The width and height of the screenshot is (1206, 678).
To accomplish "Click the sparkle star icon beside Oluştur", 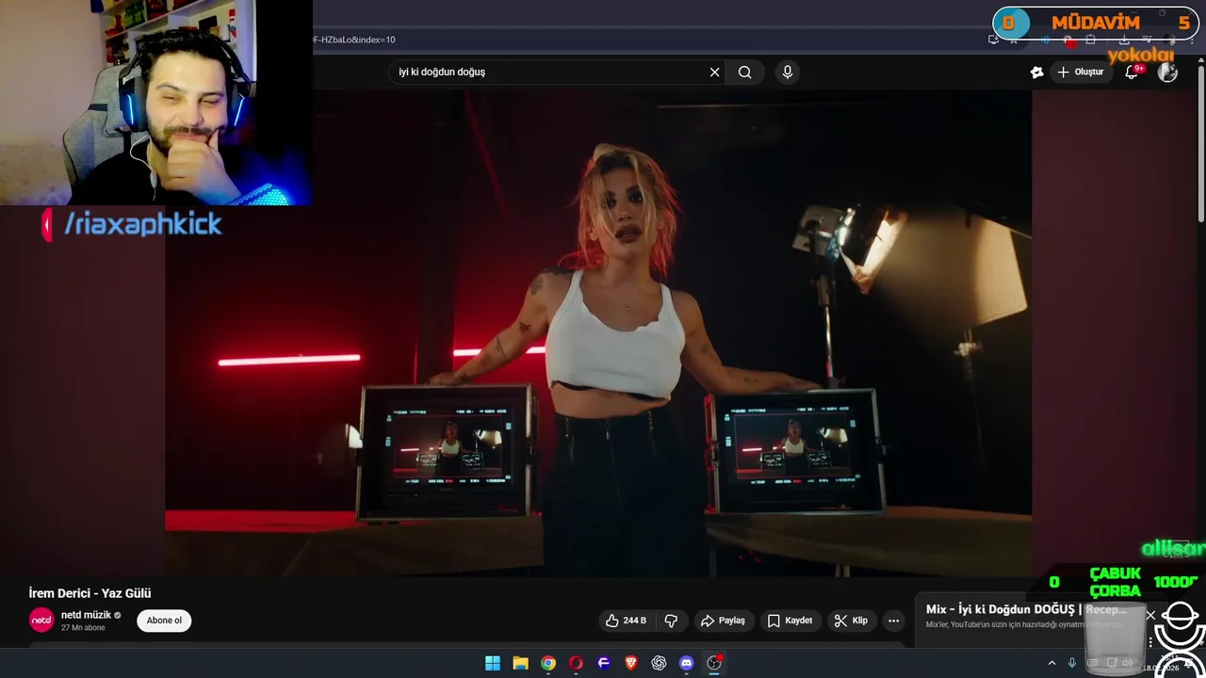I will point(1036,73).
